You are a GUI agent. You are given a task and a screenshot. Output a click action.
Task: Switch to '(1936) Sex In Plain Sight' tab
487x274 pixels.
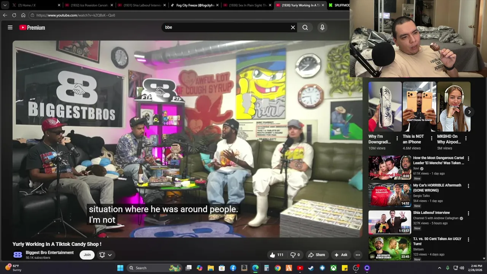point(248,5)
